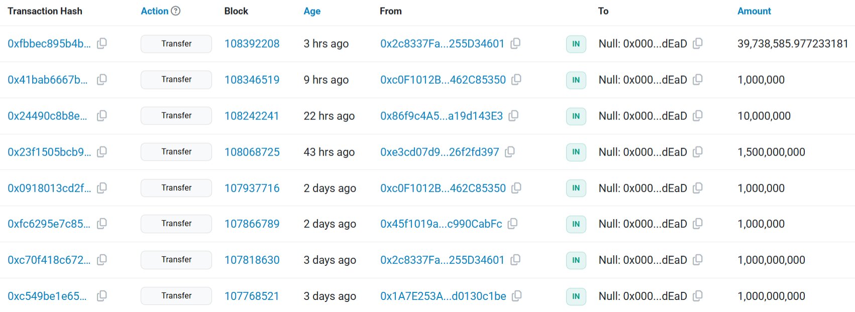This screenshot has width=855, height=312.
Task: Copy hash of transaction 0x0918013cd2f
Action: pos(101,188)
